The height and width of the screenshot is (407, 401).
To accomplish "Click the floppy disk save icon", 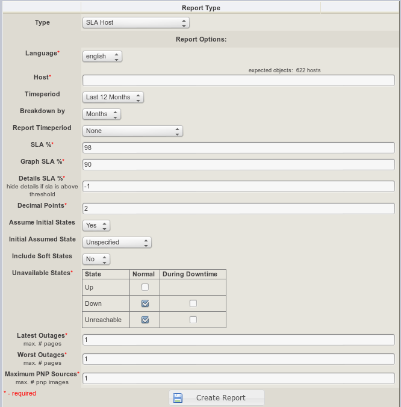I will [178, 398].
